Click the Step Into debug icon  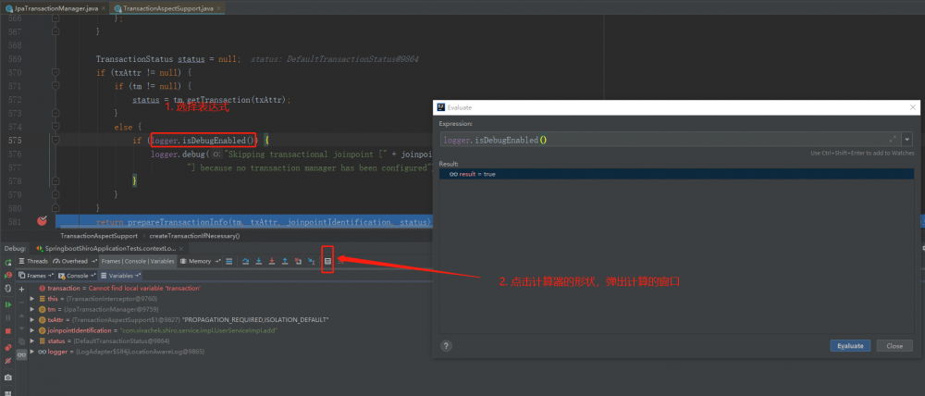pos(259,262)
